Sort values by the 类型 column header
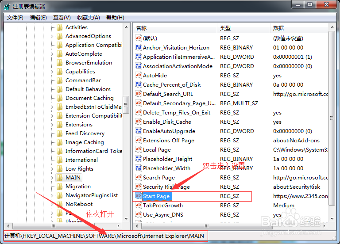Viewport: 340px width, 244px height. (x=244, y=28)
